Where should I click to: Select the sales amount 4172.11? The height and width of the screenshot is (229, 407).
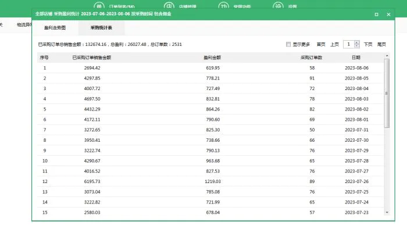92,120
